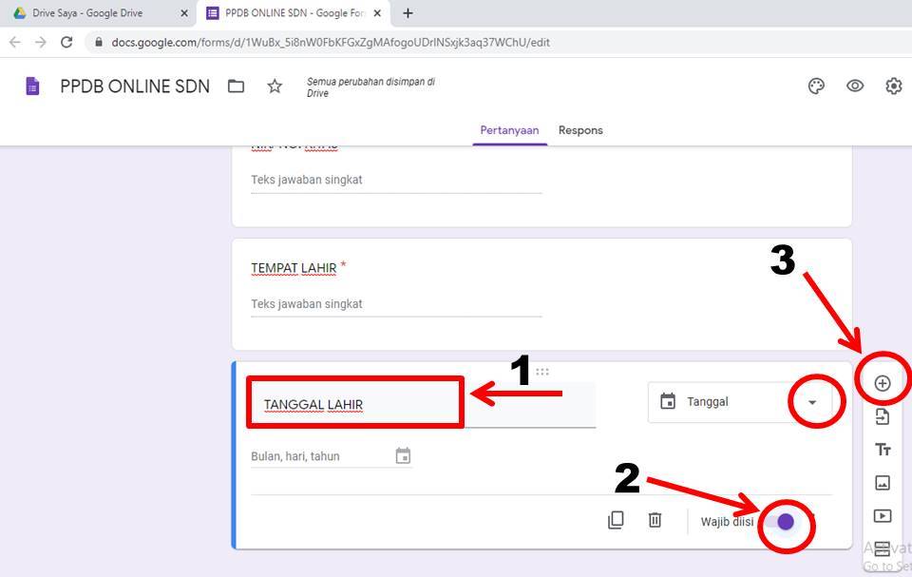The image size is (912, 577).
Task: Enable Wajib diisi for TANGGAL LAHIR
Action: pos(785,521)
